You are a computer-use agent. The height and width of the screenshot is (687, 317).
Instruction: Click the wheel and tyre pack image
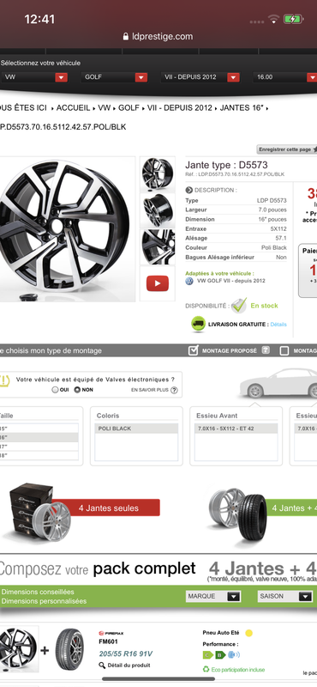tap(237, 514)
